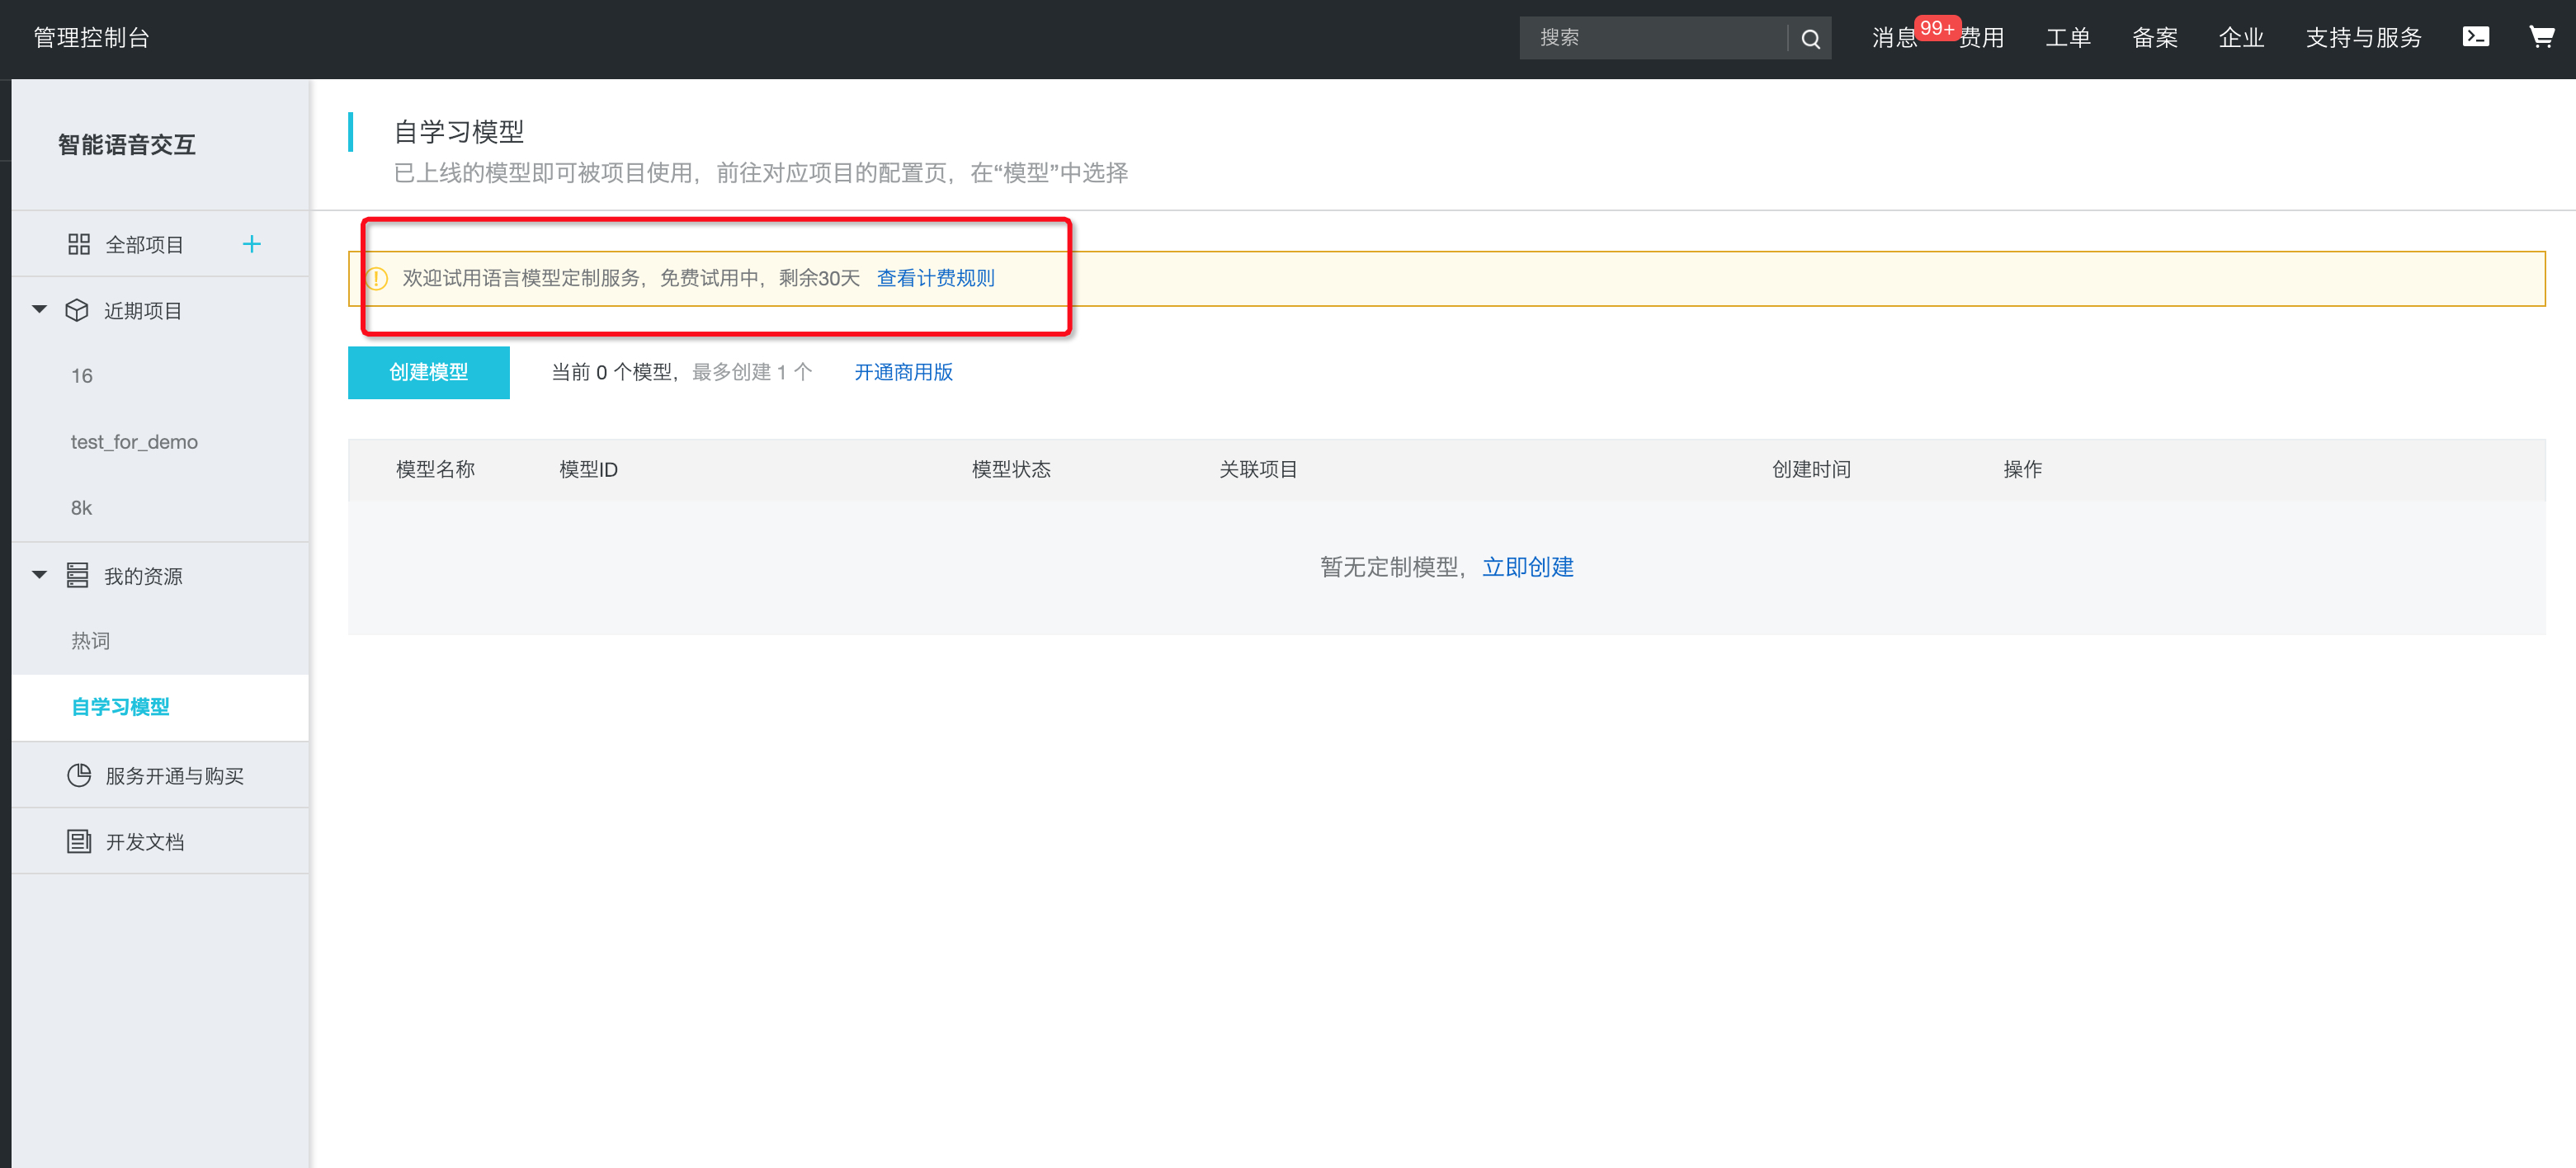Focus the 搜索 input field
Viewport: 2576px width, 1168px height.
tap(1655, 38)
